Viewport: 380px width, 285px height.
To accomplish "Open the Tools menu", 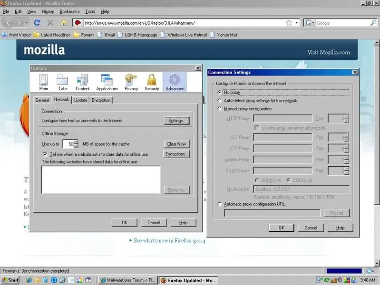I will 90,11.
